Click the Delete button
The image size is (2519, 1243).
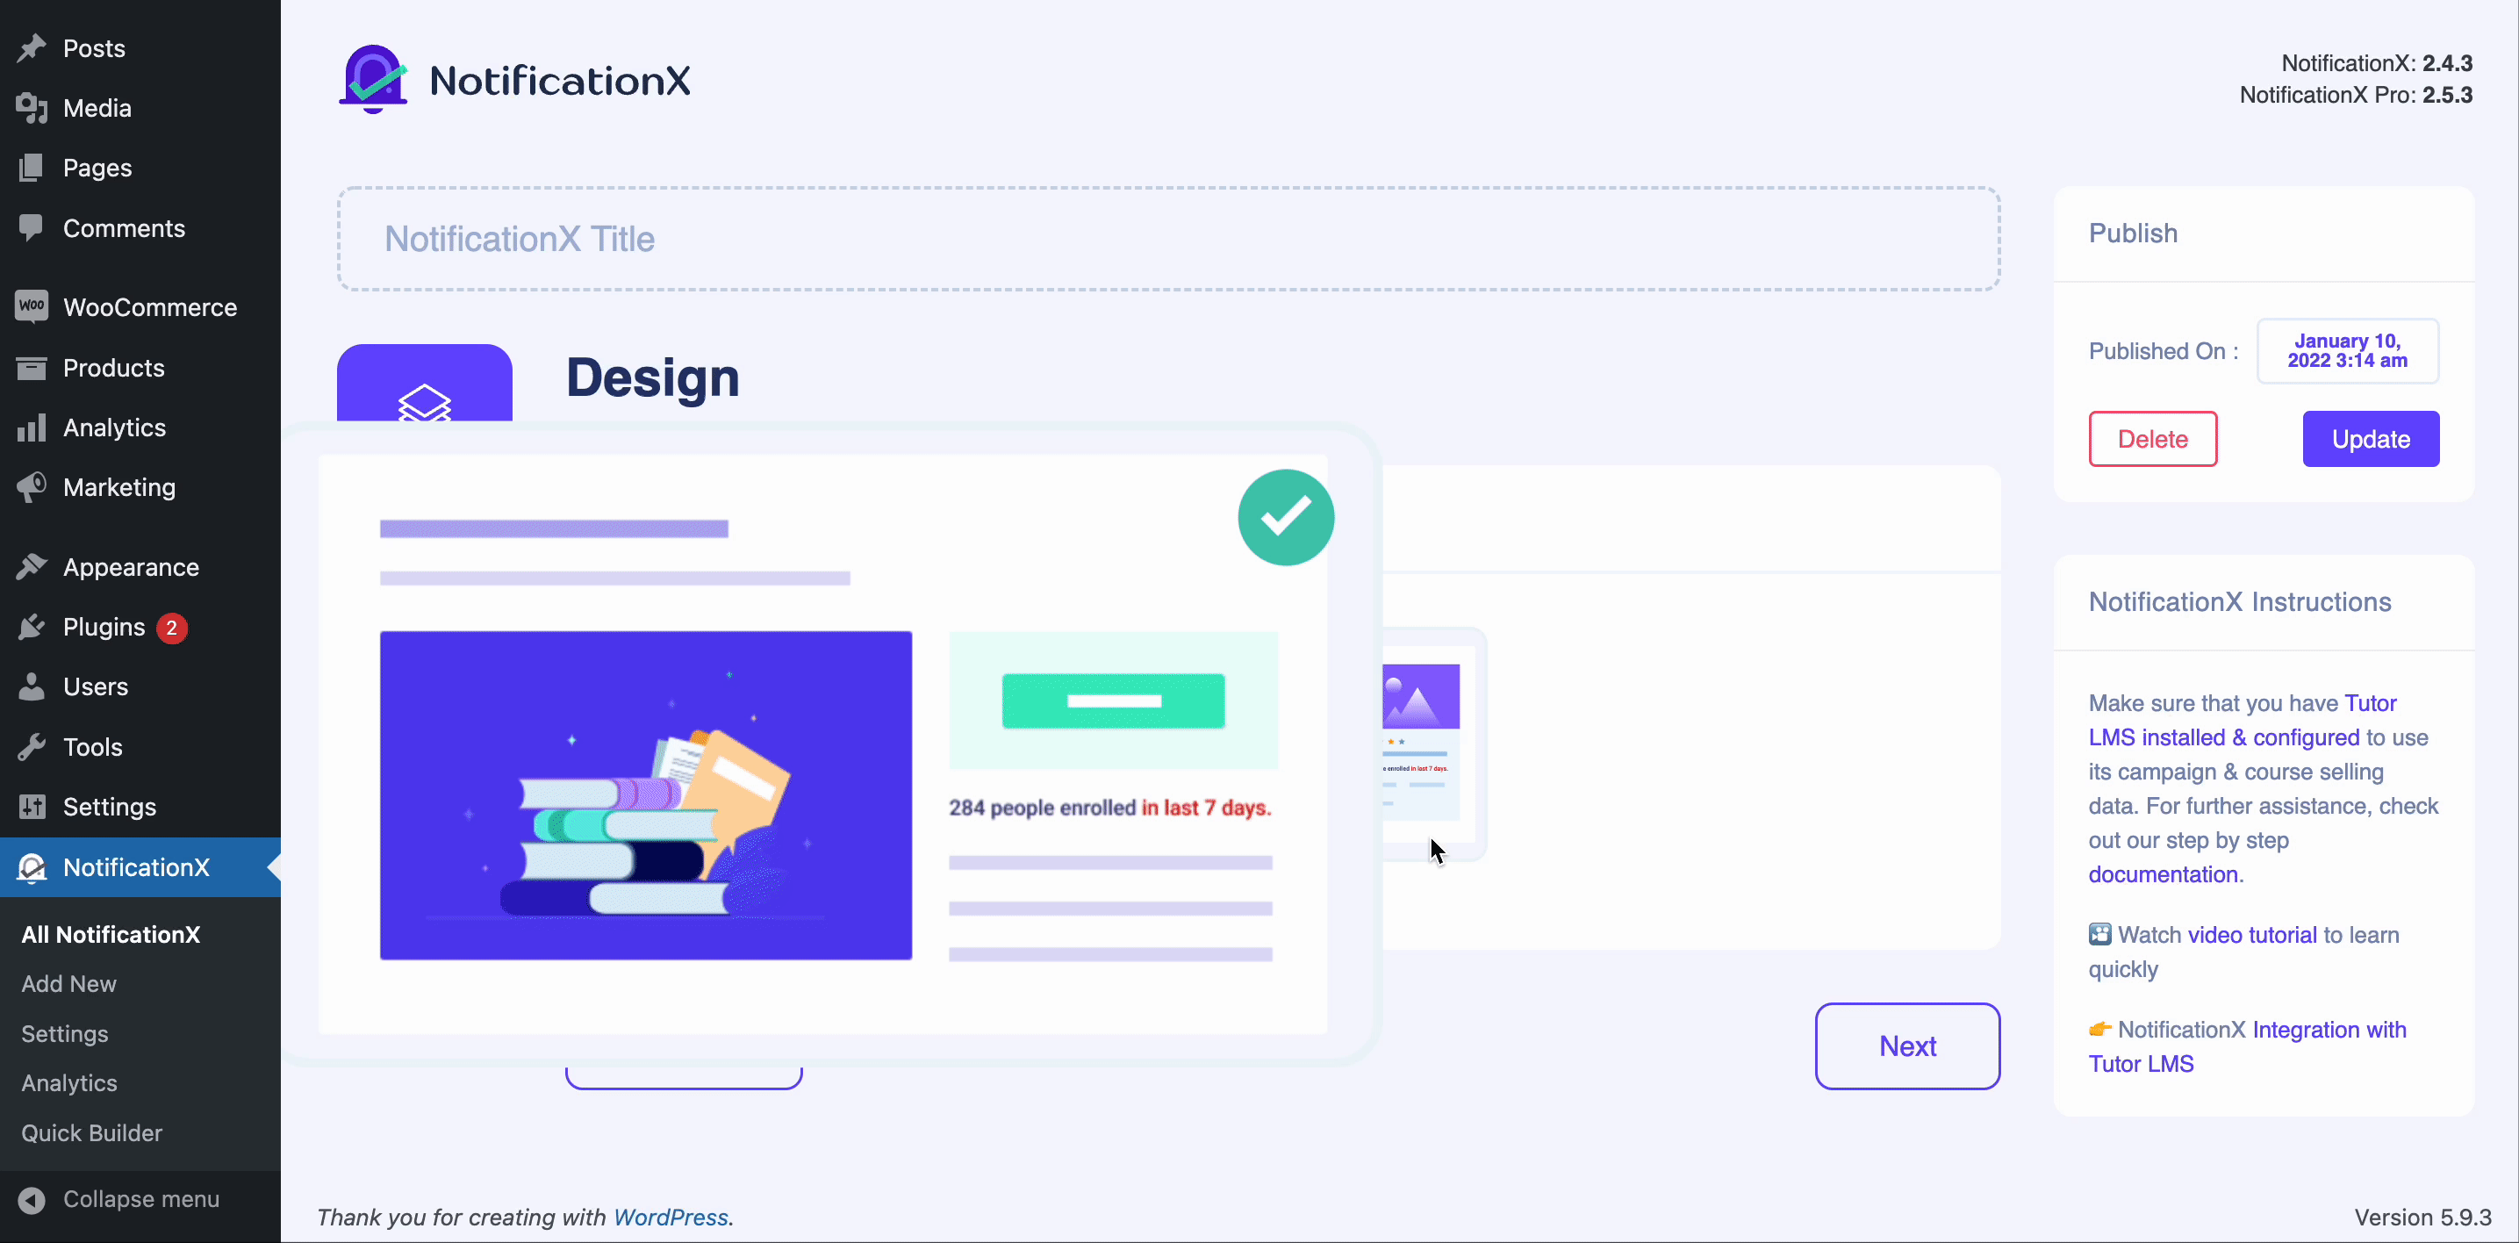pos(2153,438)
